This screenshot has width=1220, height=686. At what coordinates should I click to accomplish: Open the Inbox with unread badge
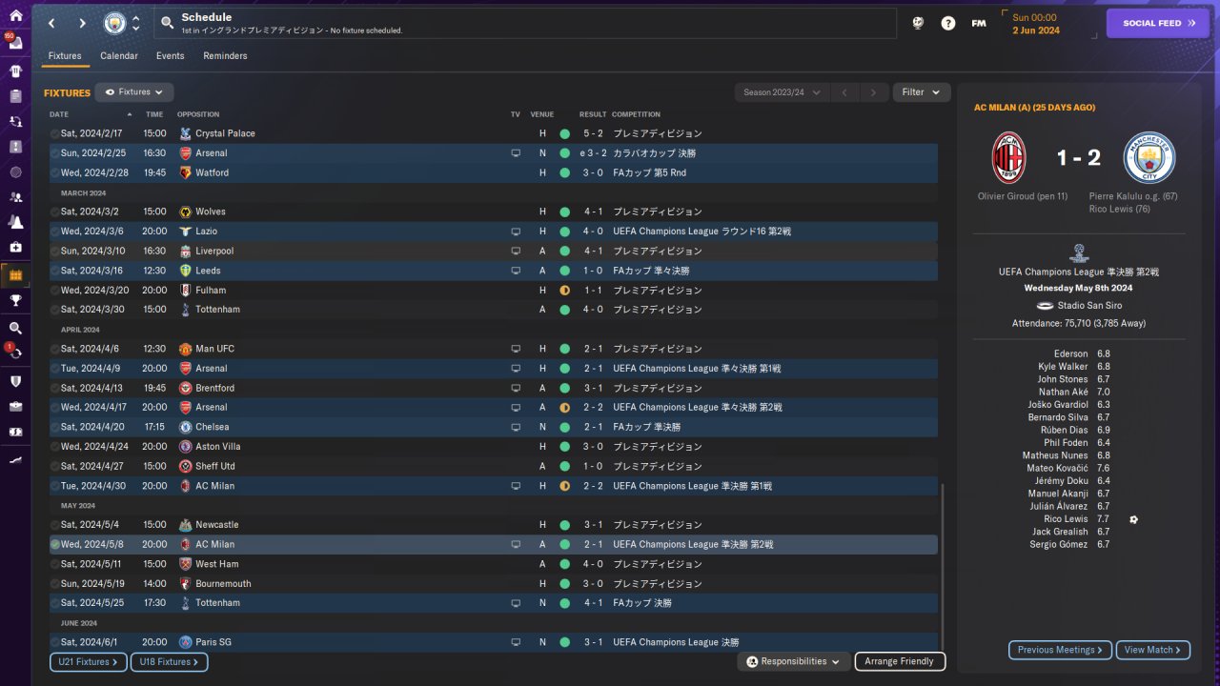click(14, 43)
